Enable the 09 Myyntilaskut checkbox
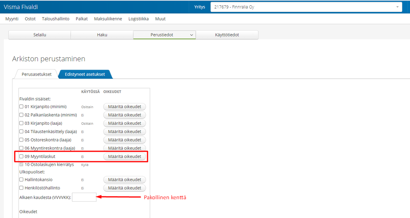The height and width of the screenshot is (218, 410). tap(21, 157)
